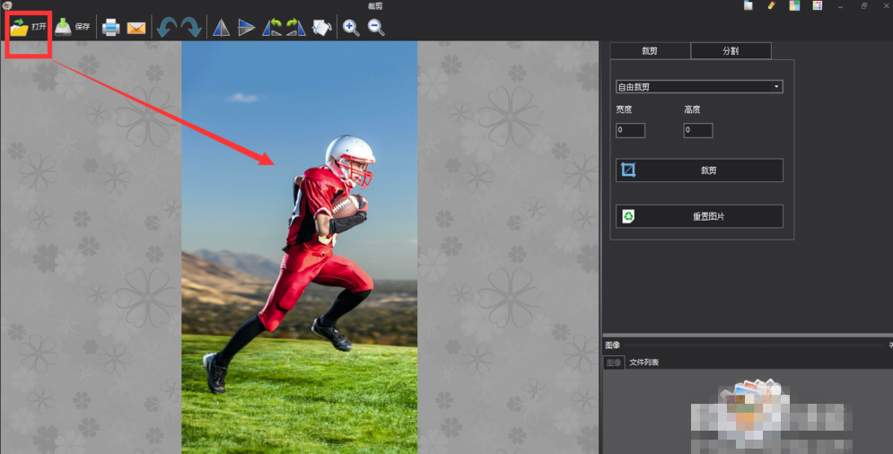Focus the 宽度 width input field
The width and height of the screenshot is (893, 454).
point(630,131)
